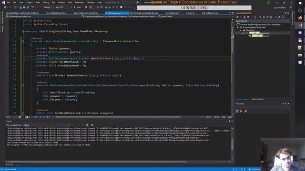Click the Undo toolbar icon

click(32, 8)
